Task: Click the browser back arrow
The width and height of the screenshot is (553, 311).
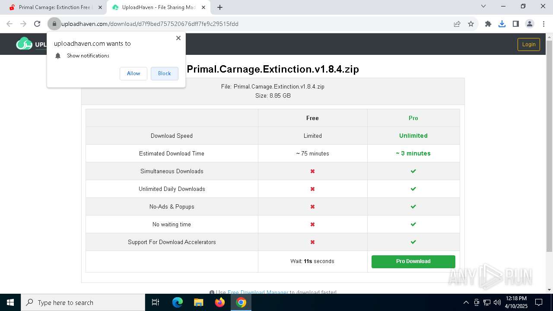Action: 10,24
